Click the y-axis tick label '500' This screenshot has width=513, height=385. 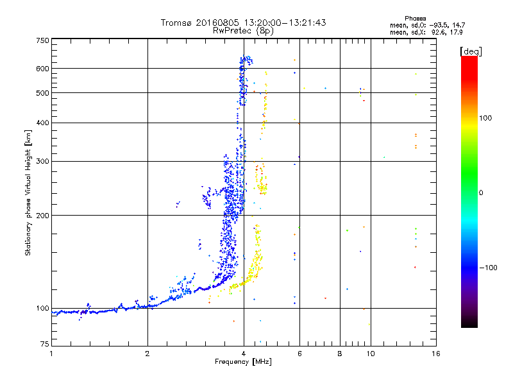click(42, 93)
